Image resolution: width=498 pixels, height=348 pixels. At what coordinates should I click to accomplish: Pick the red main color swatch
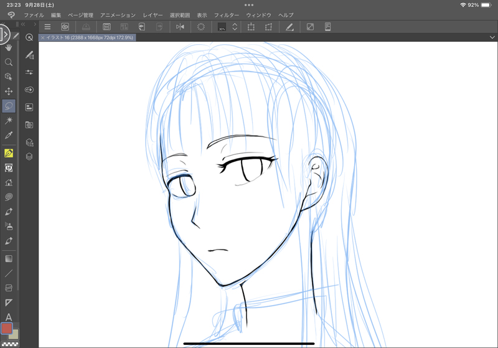click(x=6, y=328)
